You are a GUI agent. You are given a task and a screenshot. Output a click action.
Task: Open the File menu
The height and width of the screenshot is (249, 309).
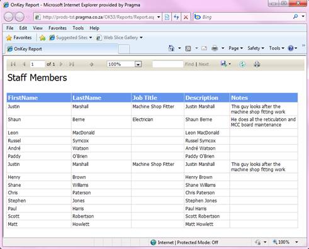click(10, 28)
